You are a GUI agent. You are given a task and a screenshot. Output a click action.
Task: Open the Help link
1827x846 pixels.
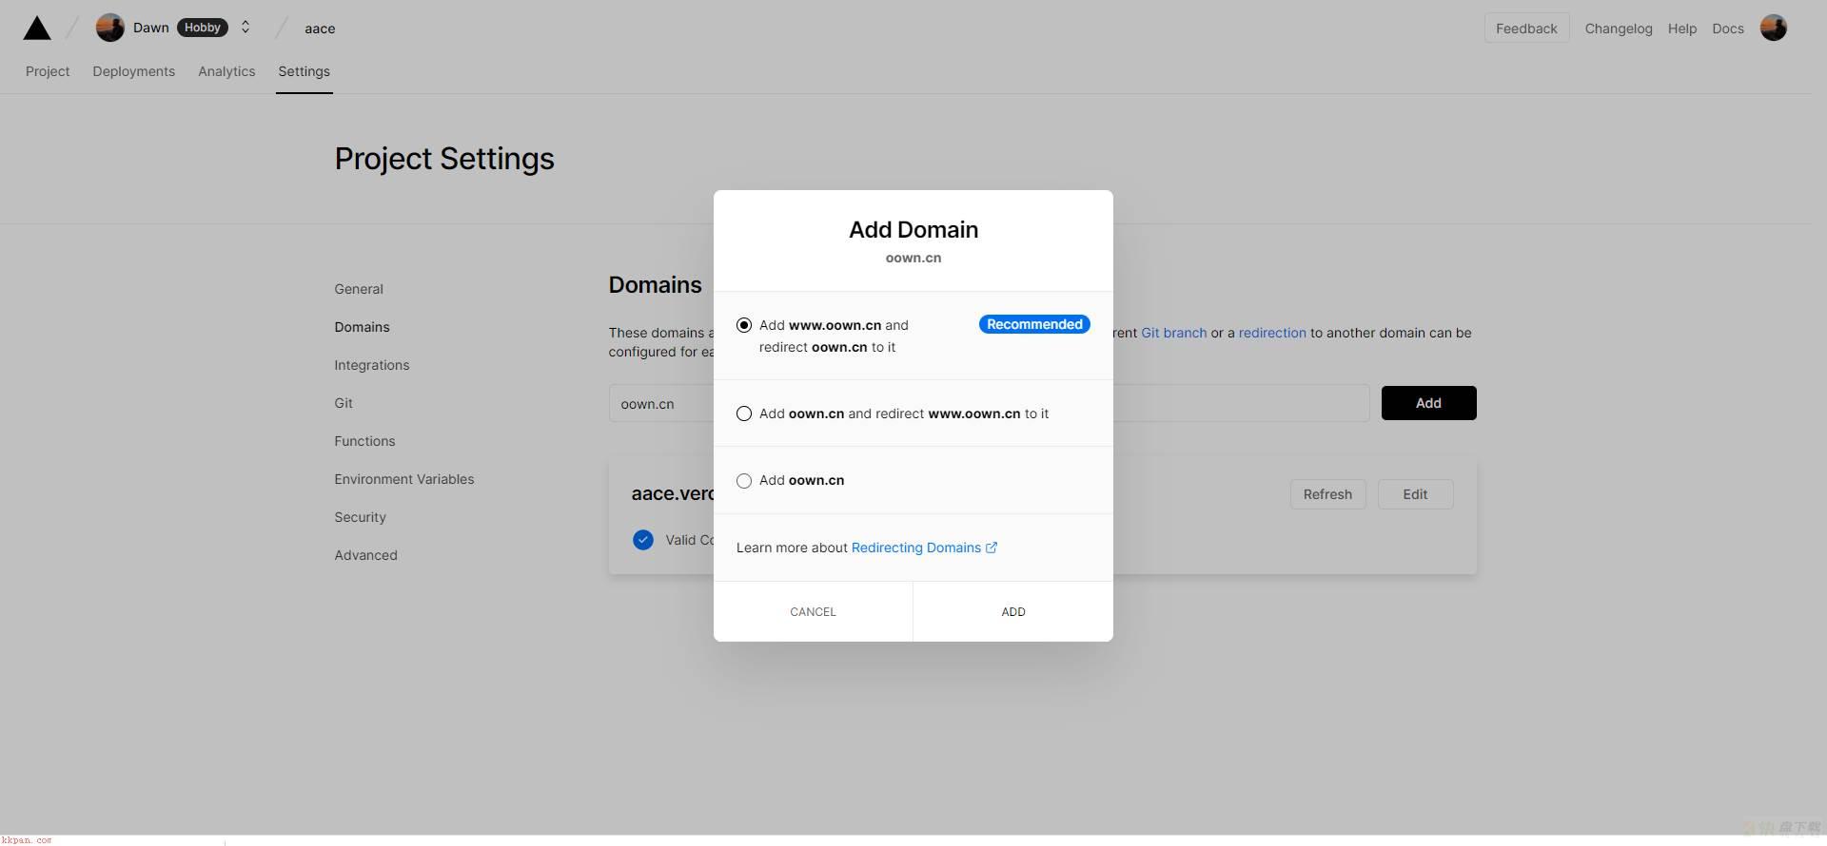tap(1681, 29)
